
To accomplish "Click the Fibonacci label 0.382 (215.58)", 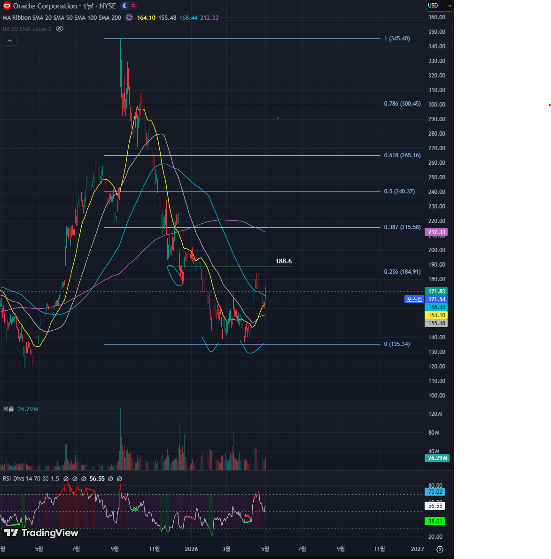I will coord(402,227).
